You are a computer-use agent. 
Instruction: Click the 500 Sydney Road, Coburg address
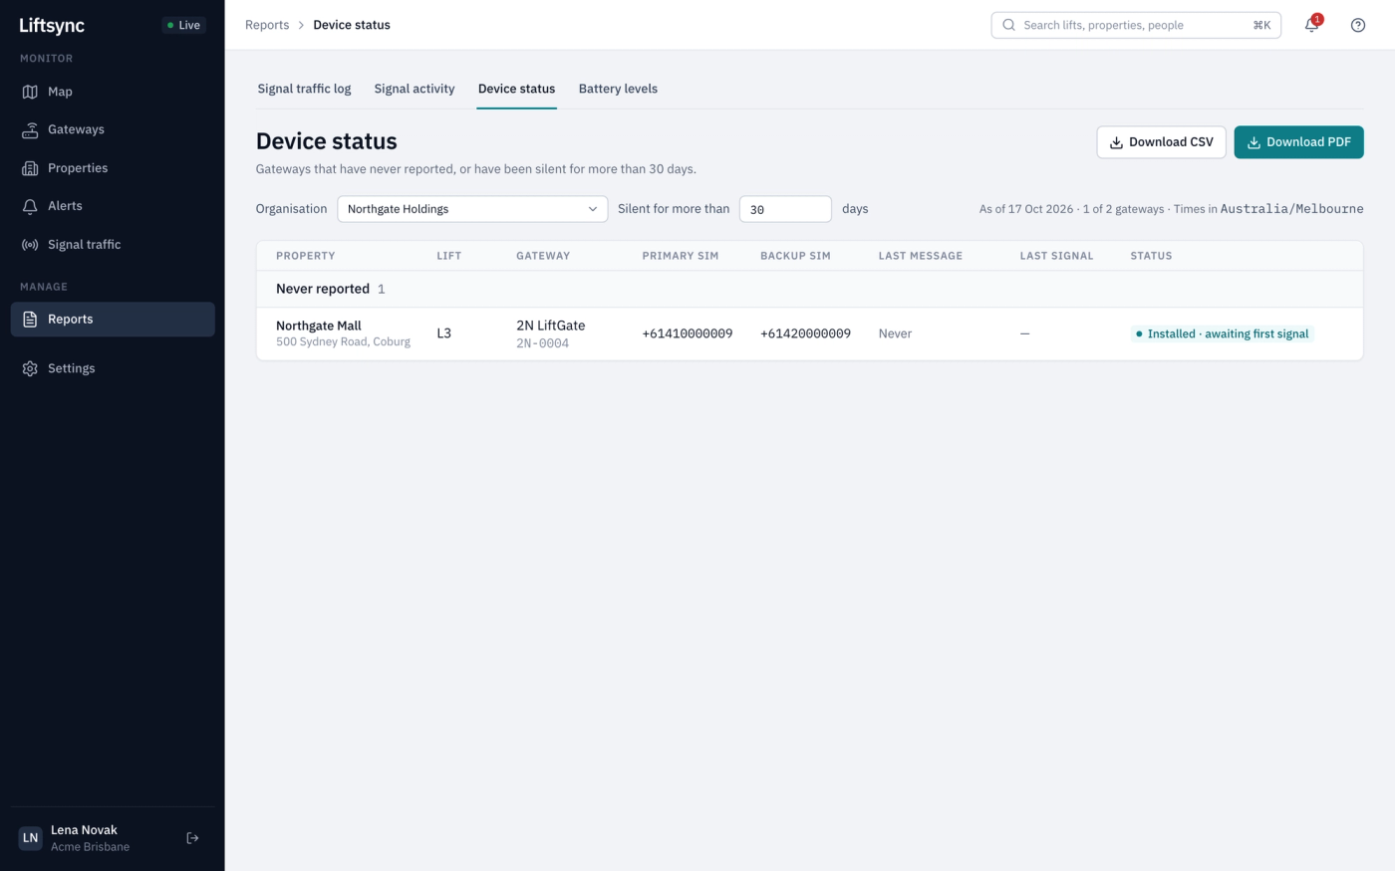[343, 341]
